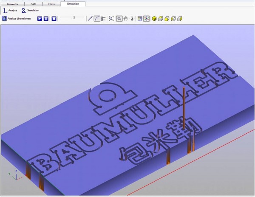This screenshot has height=197, width=255.
Task: Go to step 2 Simulation
Action: [x=31, y=11]
